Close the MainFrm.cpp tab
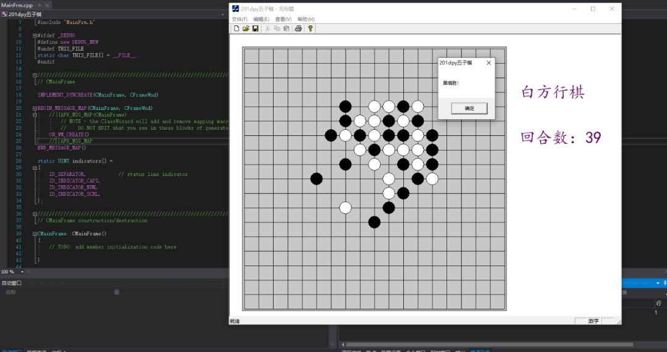This screenshot has height=352, width=667. tap(47, 5)
